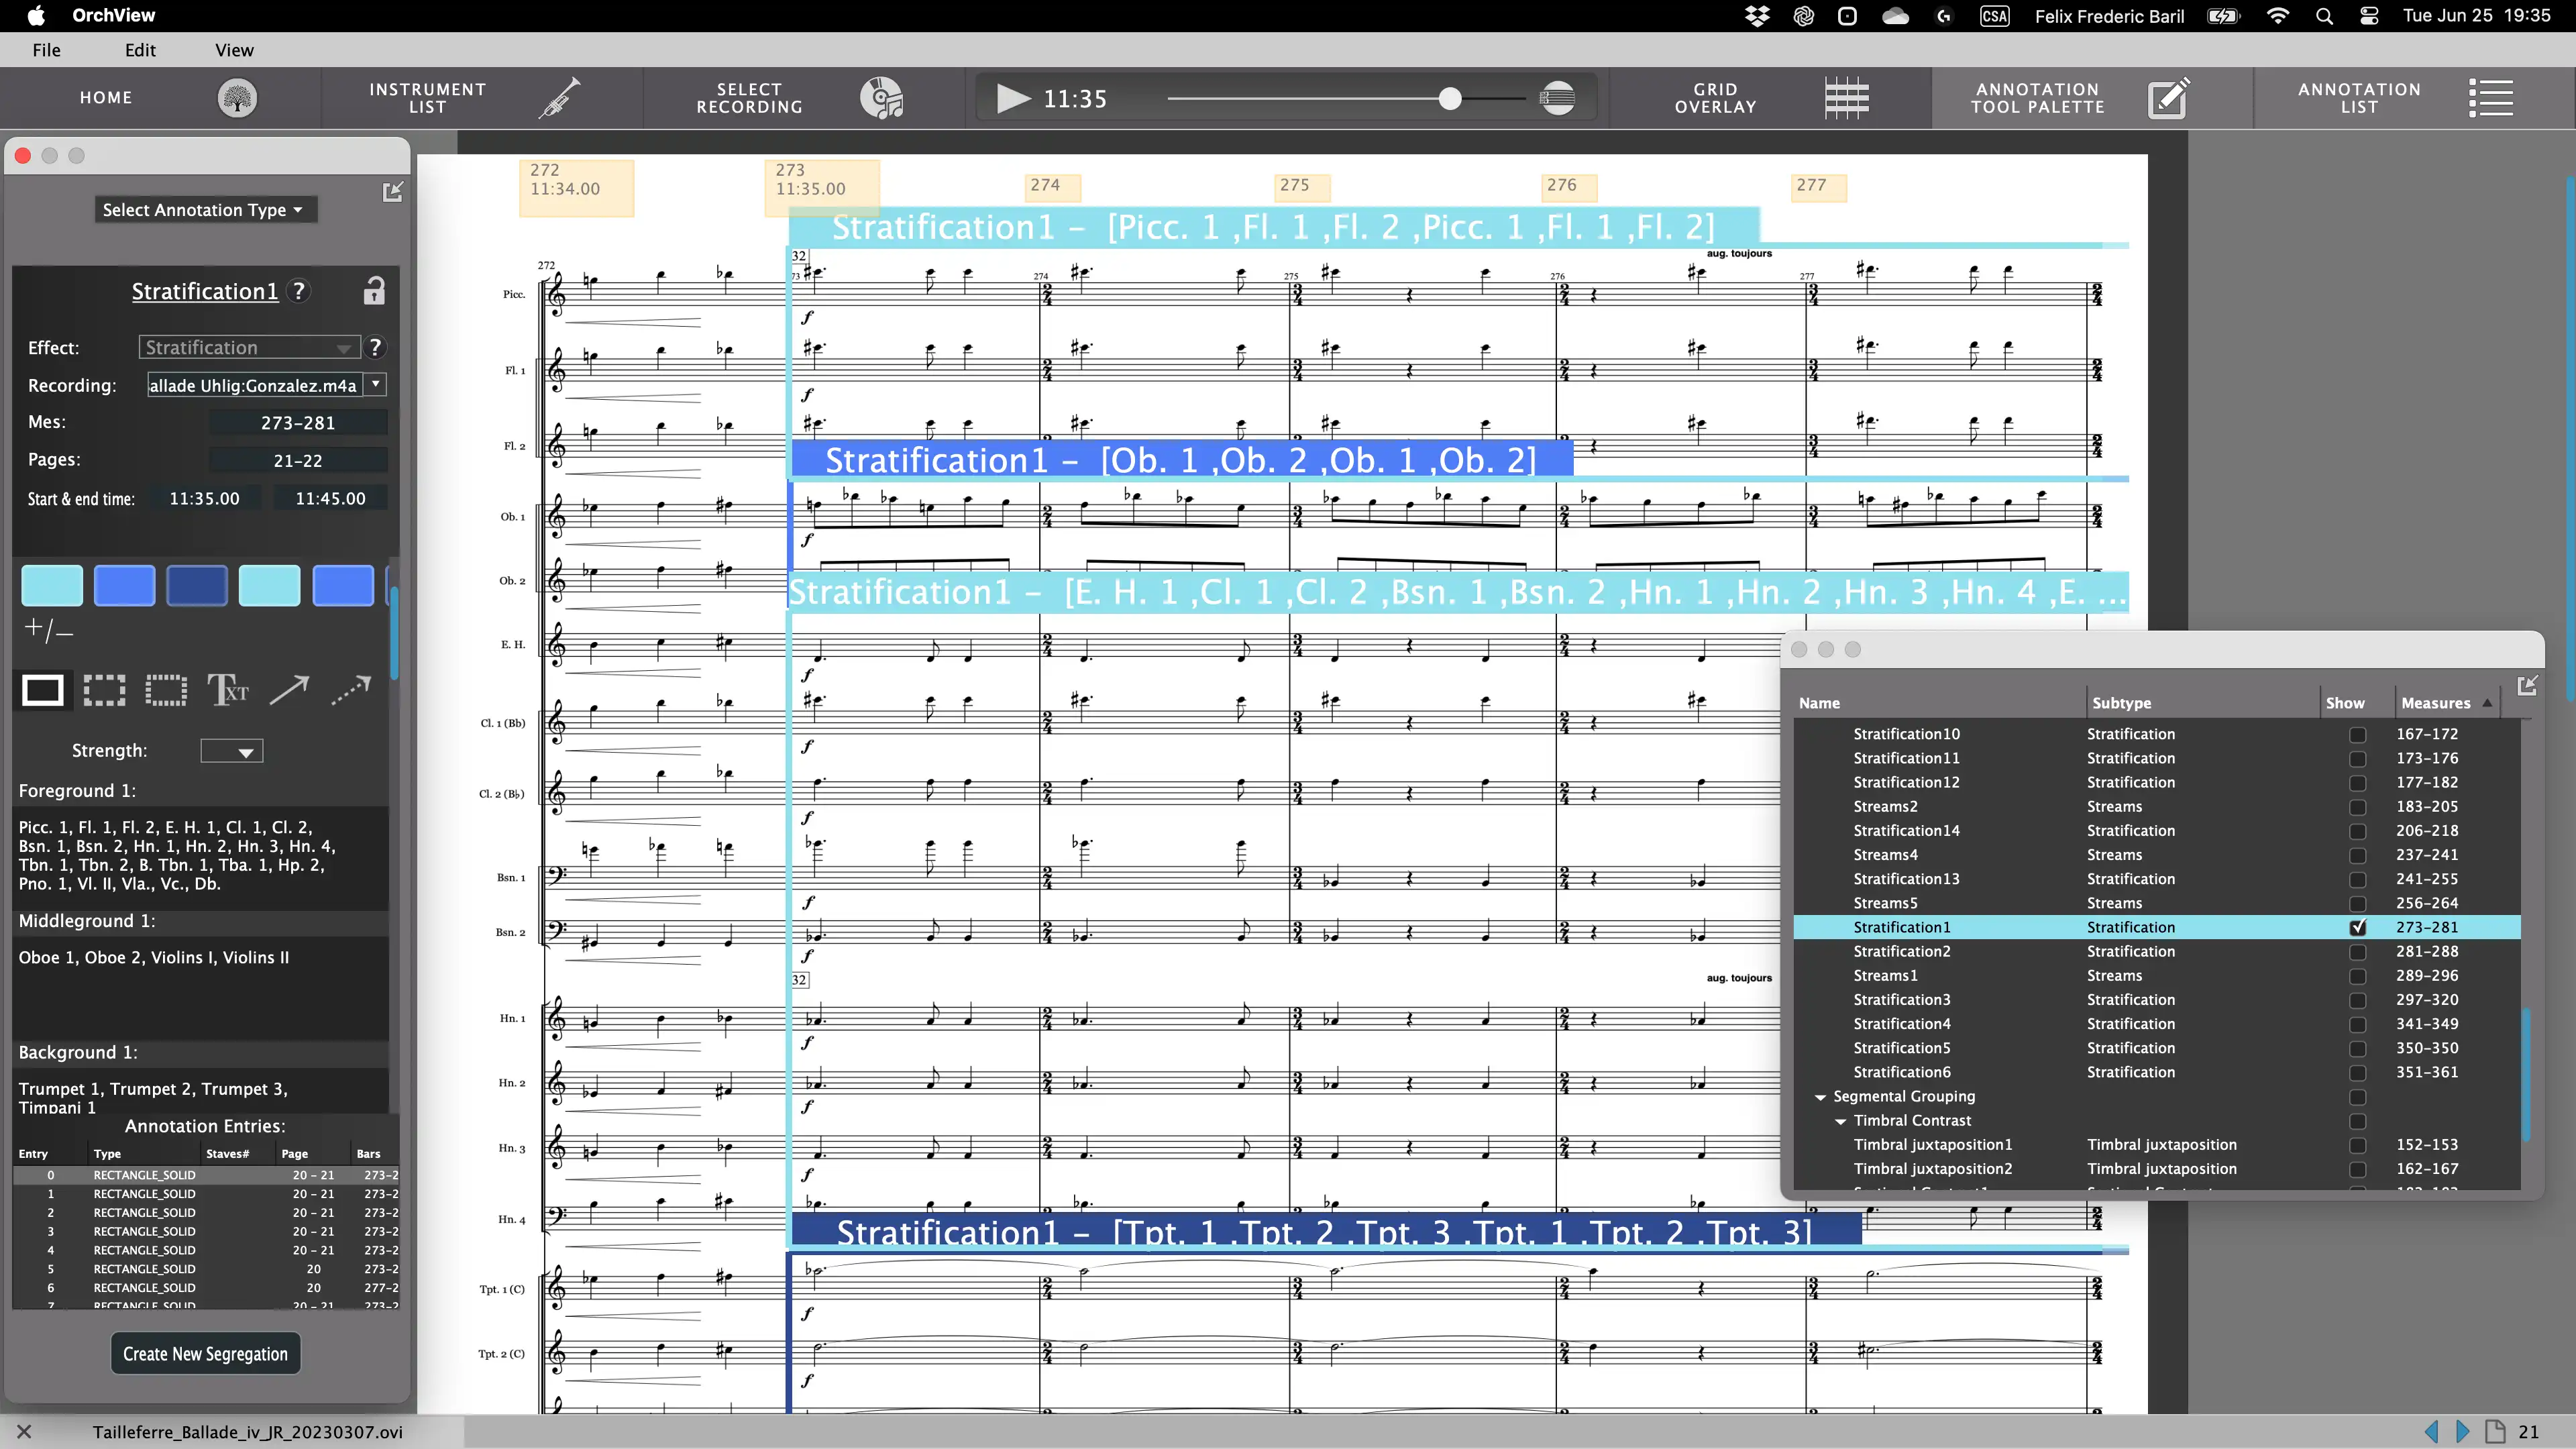Open the Strength dropdown
Image resolution: width=2576 pixels, height=1449 pixels.
(232, 751)
